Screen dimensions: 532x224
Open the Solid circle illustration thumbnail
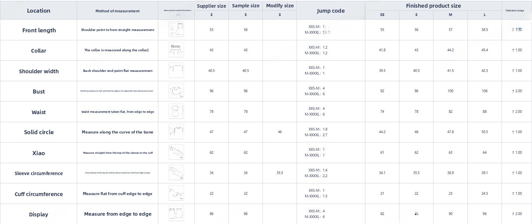(x=176, y=131)
